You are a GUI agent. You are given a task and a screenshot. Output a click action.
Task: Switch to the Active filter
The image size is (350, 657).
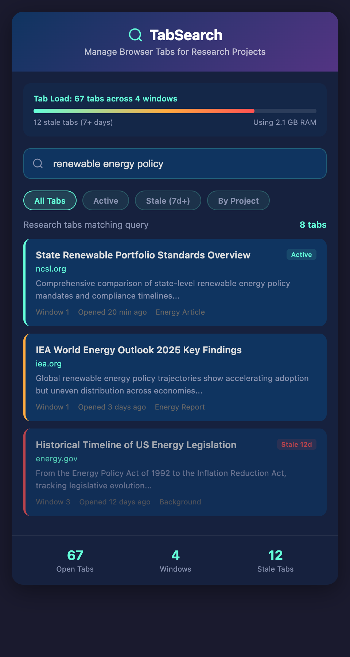tap(106, 201)
